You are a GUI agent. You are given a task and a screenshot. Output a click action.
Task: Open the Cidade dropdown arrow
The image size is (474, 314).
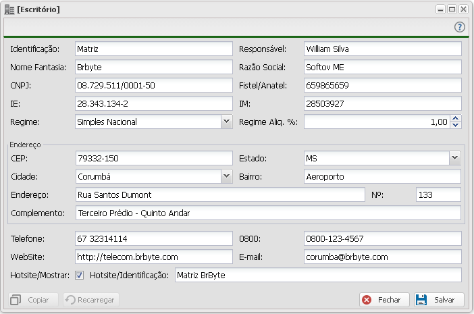(x=226, y=176)
